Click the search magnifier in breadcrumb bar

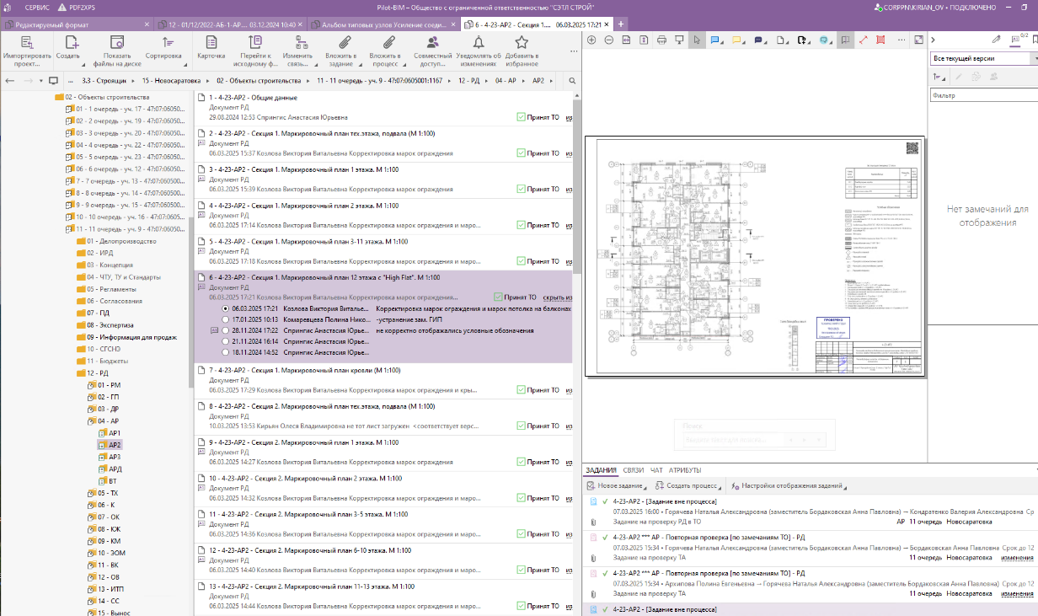[572, 81]
